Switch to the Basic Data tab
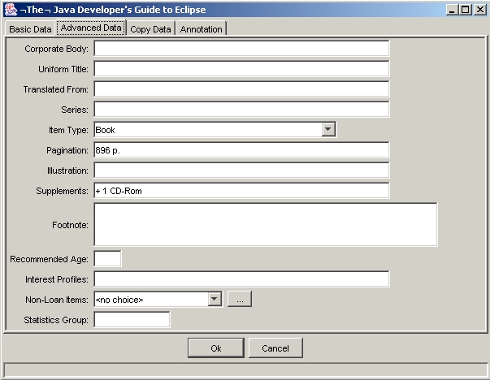Screen dimensions: 490x380 click(30, 29)
